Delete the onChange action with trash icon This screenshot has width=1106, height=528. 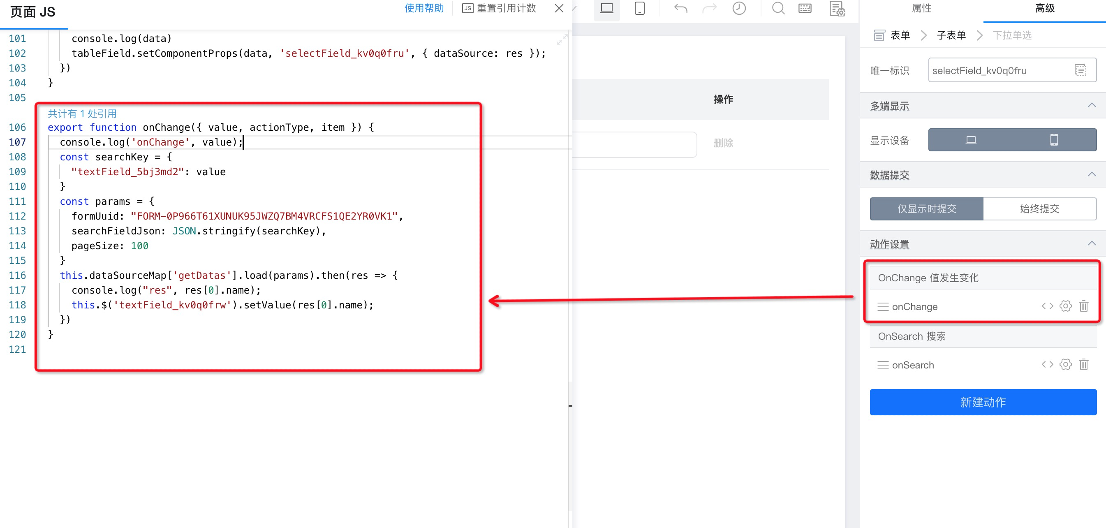pos(1084,306)
